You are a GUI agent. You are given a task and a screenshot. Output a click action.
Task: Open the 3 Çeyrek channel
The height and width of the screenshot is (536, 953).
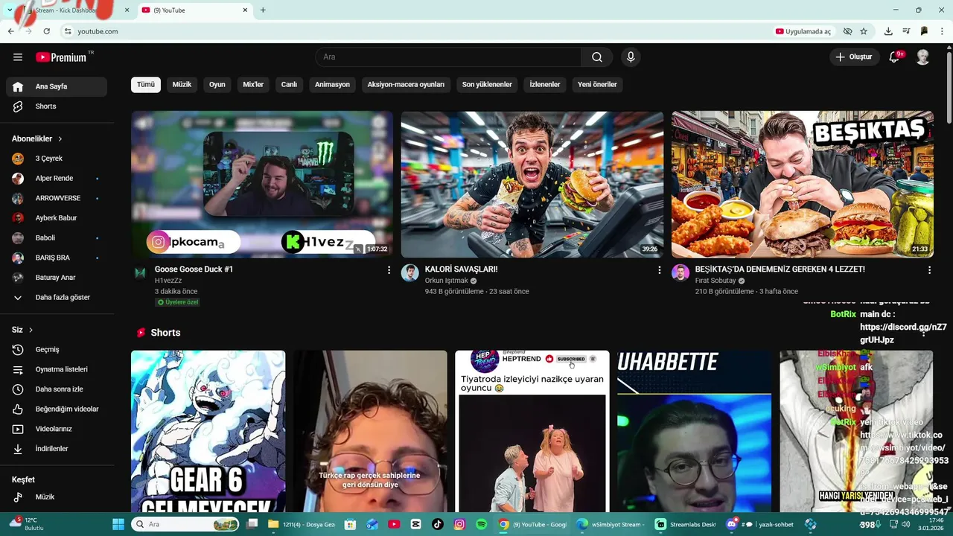pyautogui.click(x=57, y=159)
